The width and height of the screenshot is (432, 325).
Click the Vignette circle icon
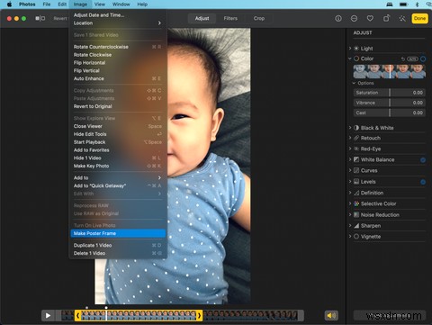point(356,237)
